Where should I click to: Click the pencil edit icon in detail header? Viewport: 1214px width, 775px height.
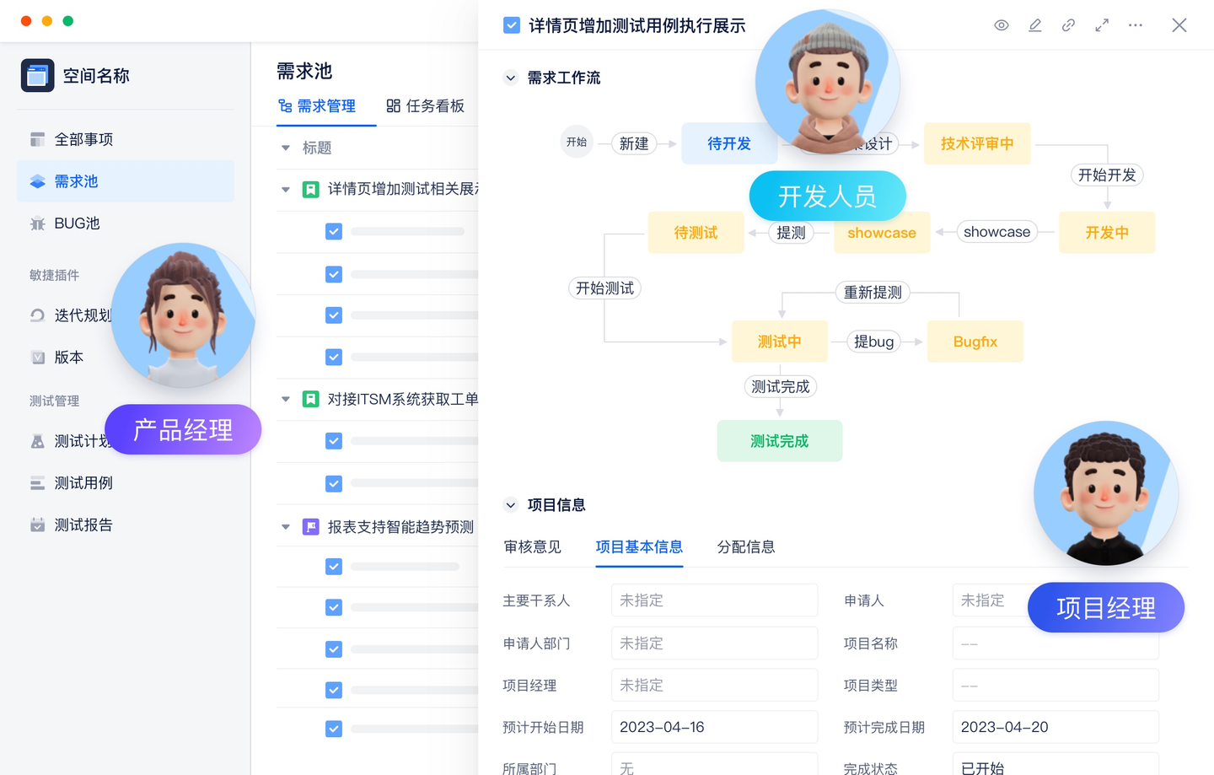1034,25
